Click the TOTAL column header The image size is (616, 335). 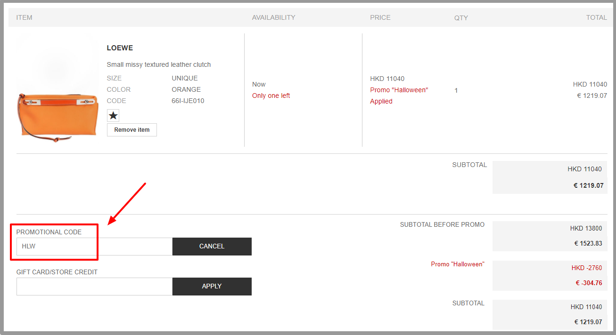[597, 17]
